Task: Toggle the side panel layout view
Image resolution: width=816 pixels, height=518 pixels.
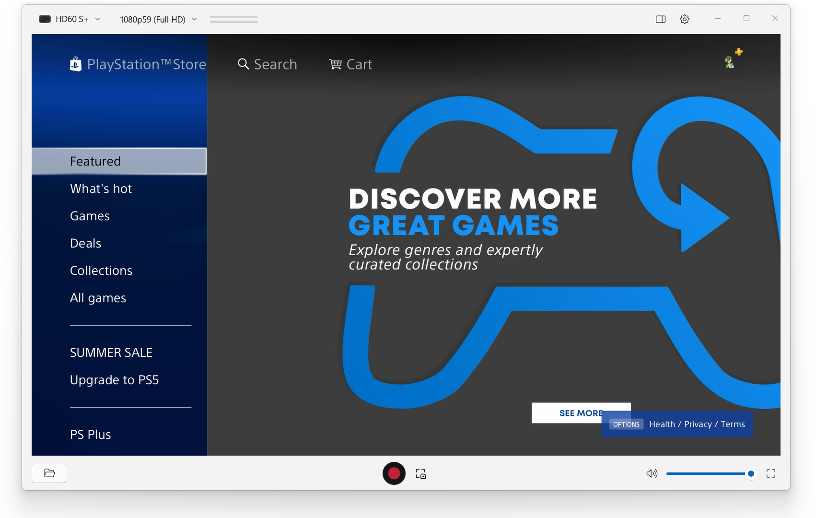Action: (x=660, y=19)
